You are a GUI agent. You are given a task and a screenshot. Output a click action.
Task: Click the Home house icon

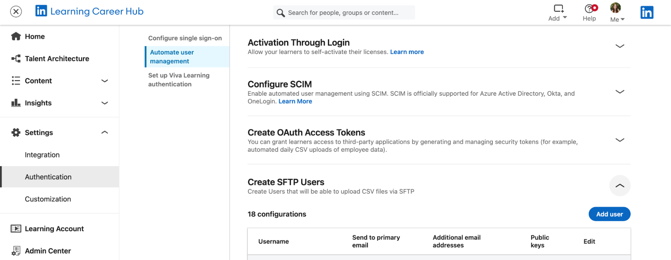pyautogui.click(x=16, y=36)
